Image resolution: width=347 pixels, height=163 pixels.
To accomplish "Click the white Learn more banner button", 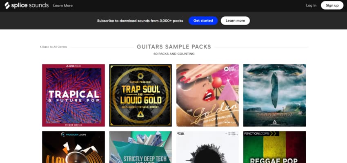I will pos(235,20).
